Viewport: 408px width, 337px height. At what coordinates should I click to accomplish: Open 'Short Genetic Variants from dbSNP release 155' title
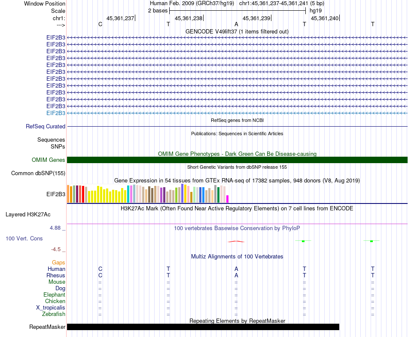[x=237, y=167]
